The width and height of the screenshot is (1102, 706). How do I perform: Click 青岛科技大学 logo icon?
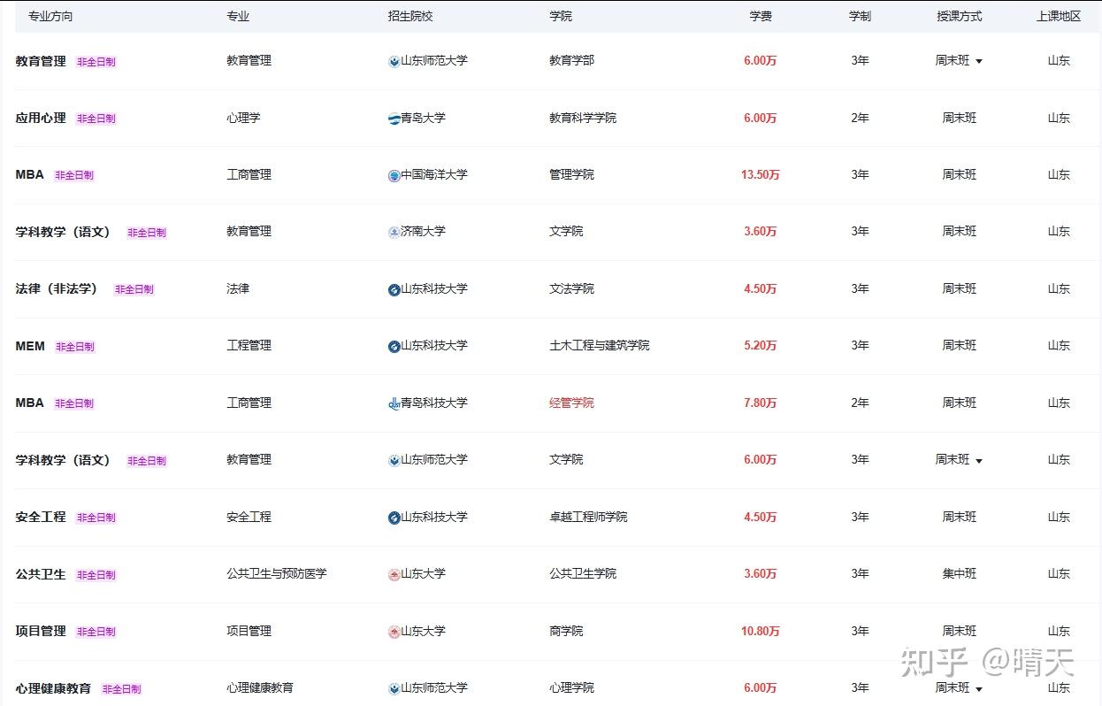[x=394, y=404]
